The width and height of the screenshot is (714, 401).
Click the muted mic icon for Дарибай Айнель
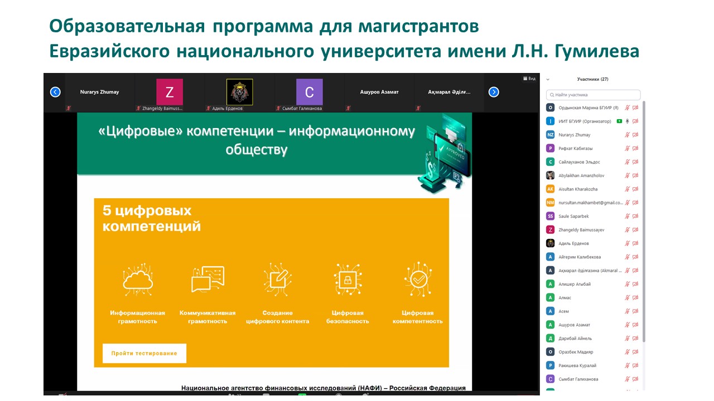627,339
